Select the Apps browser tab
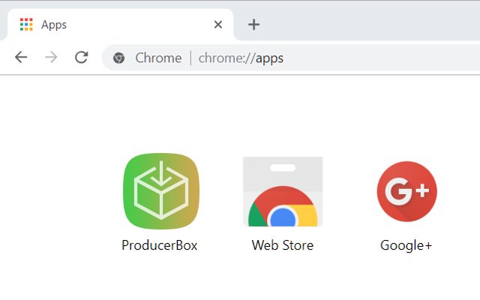Screen dimensions: 480x300 click(120, 25)
